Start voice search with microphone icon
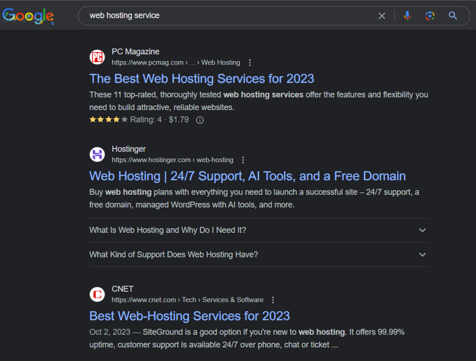The height and width of the screenshot is (361, 476). (x=407, y=15)
